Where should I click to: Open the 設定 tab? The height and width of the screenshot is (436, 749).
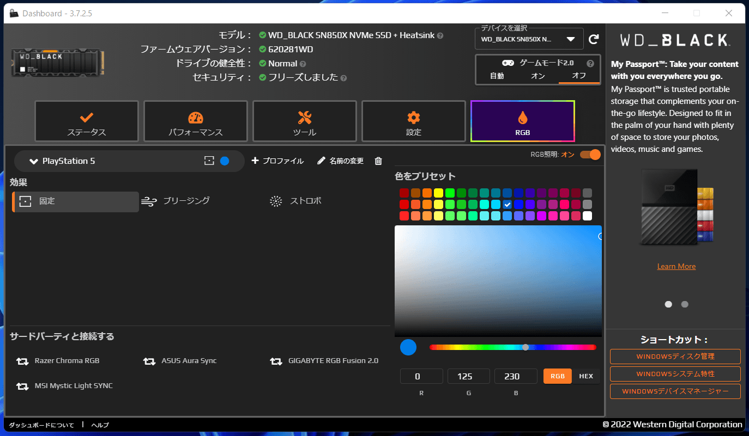414,121
